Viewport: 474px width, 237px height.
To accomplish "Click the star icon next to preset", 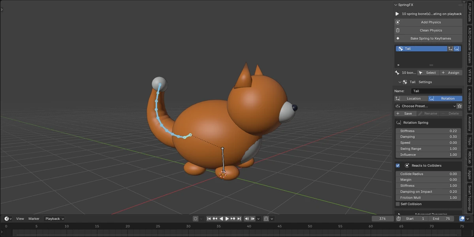I will coord(459,106).
